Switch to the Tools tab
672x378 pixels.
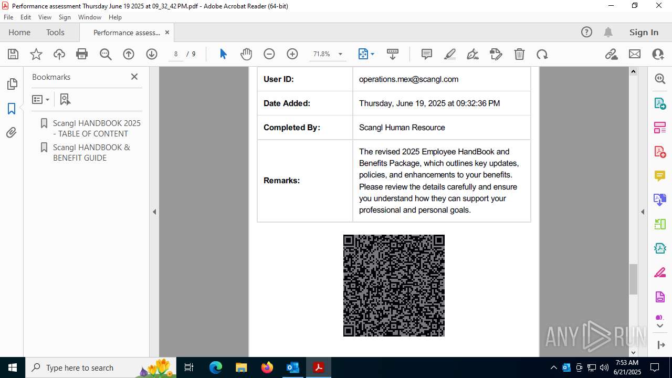55,32
